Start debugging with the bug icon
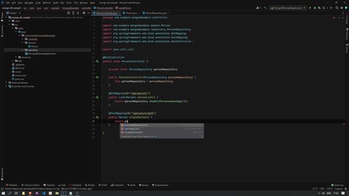The image size is (349, 196). pyautogui.click(x=315, y=8)
